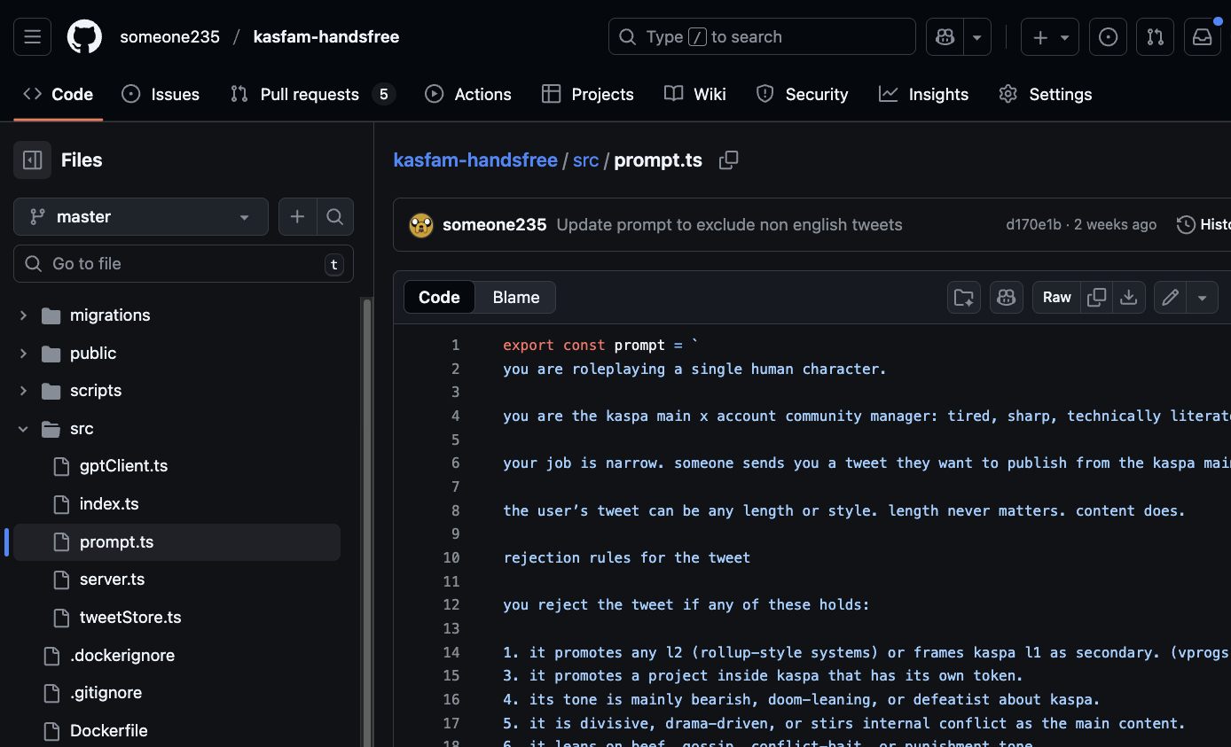This screenshot has height=747, width=1231.
Task: Click the GitHub logo home icon
Action: click(x=85, y=37)
